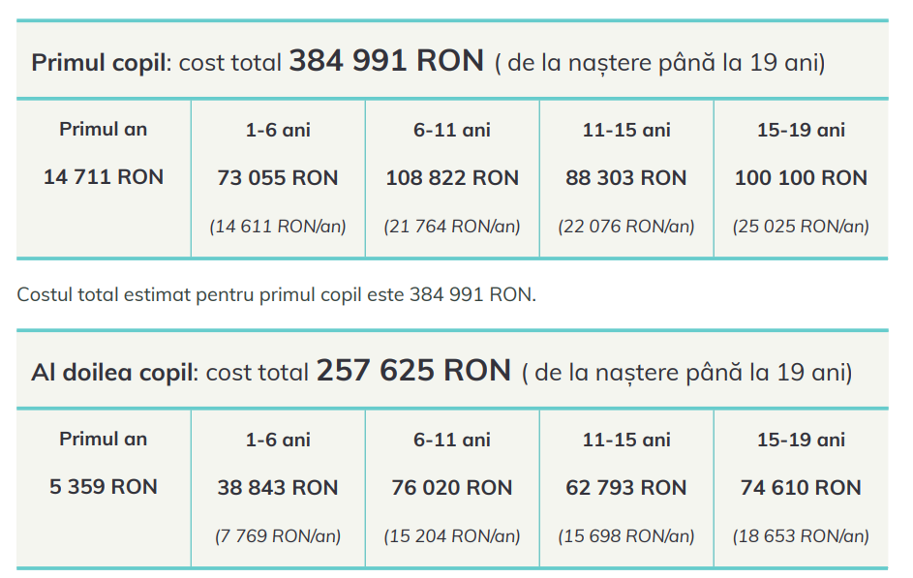Click the 'Primul copil' heading label
This screenshot has height=578, width=913.
[101, 63]
